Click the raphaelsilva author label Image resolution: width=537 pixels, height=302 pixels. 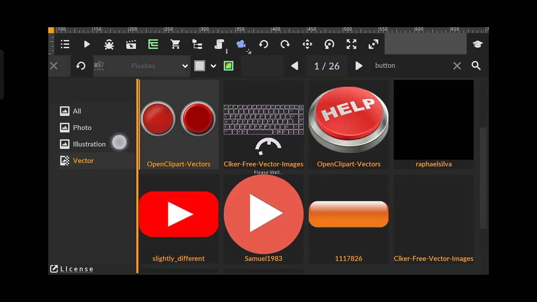[434, 164]
